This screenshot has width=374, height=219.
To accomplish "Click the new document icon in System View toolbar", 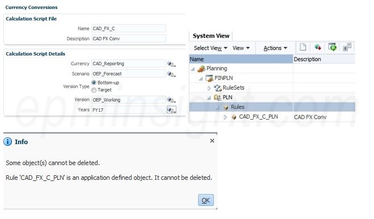I will tap(303, 47).
